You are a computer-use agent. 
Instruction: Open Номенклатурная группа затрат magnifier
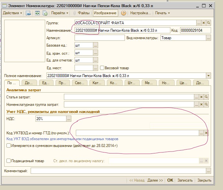[206, 105]
